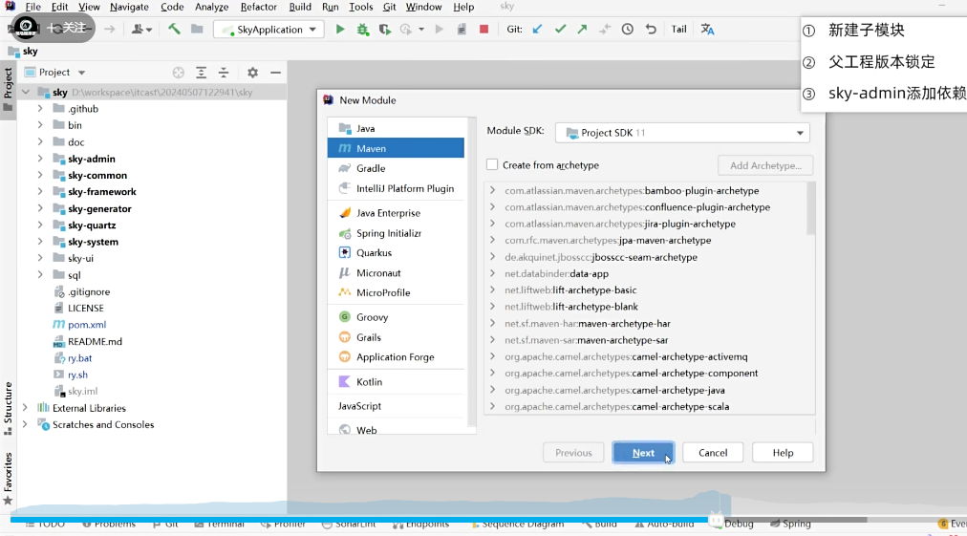The width and height of the screenshot is (967, 536).
Task: Select Maven in module type list
Action: 396,148
